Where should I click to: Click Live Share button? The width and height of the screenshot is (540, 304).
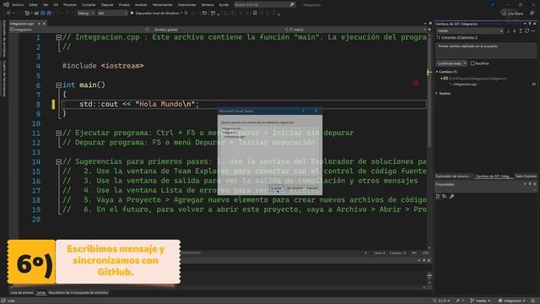tap(513, 14)
